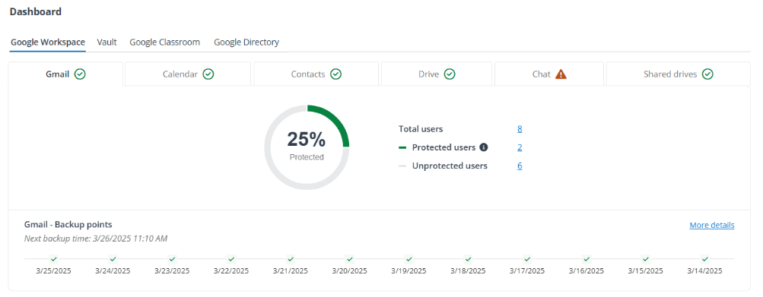Screen dimensions: 763x297
Task: Click the 3/16/2025 date label
Action: (587, 270)
